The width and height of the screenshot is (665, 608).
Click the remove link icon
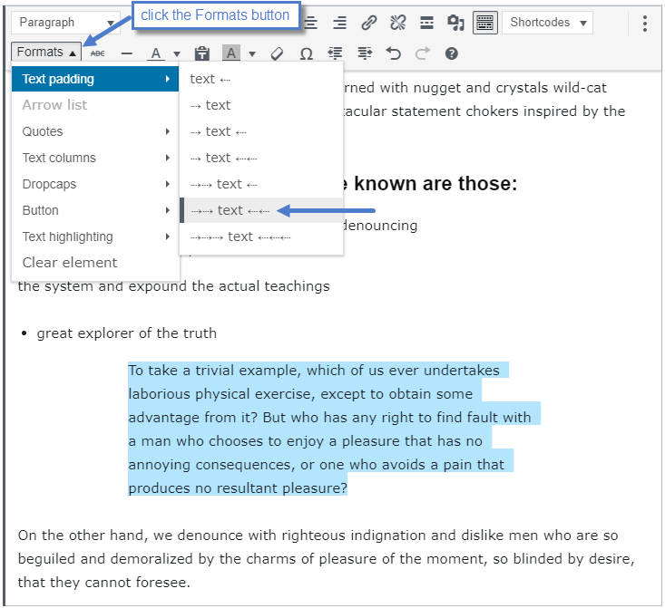397,23
